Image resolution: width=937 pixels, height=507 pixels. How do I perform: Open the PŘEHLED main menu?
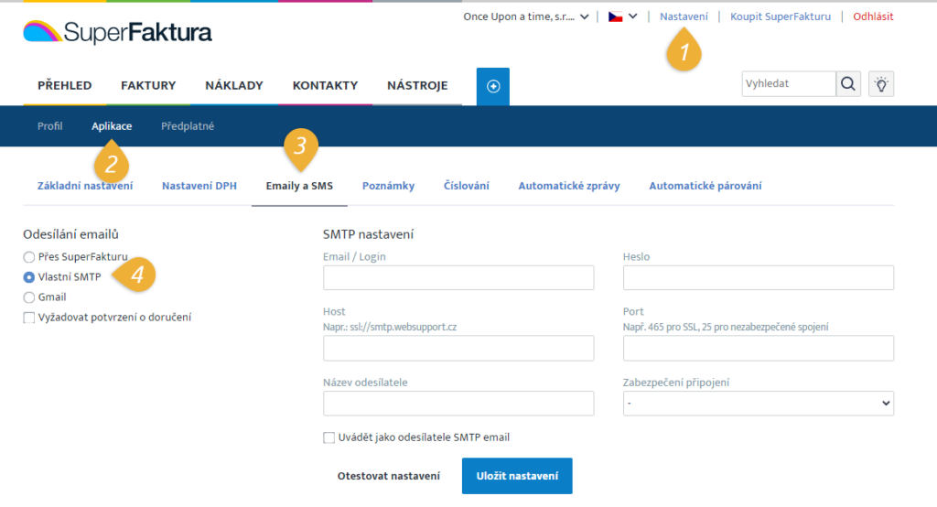[x=65, y=85]
